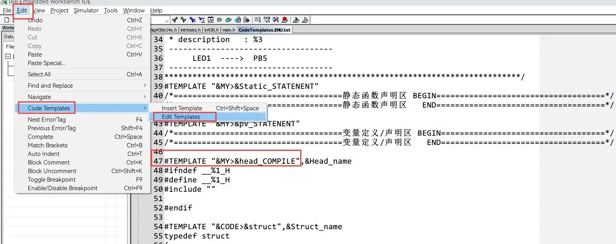
Task: Switch to the main.h editor tab
Action: click(x=229, y=30)
